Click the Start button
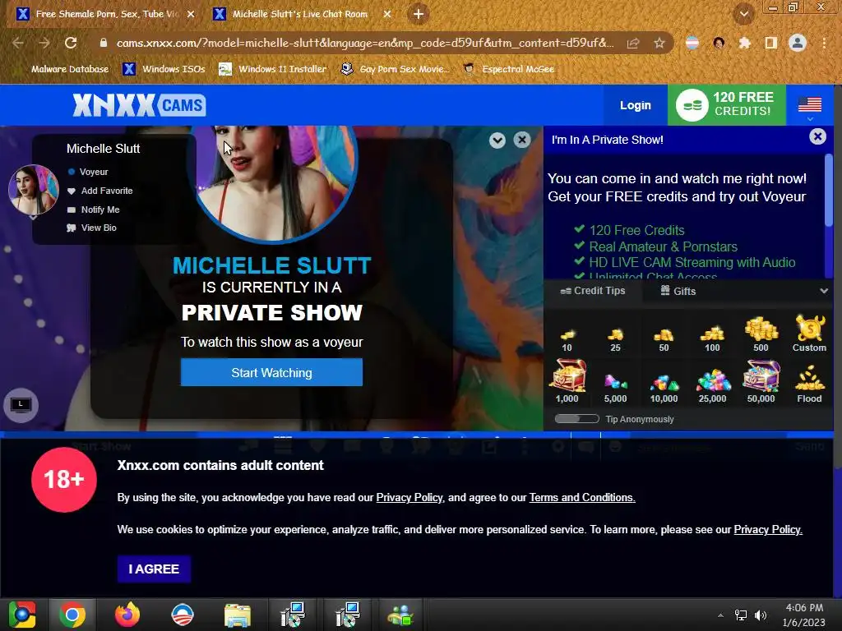This screenshot has width=842, height=631. tap(21, 615)
